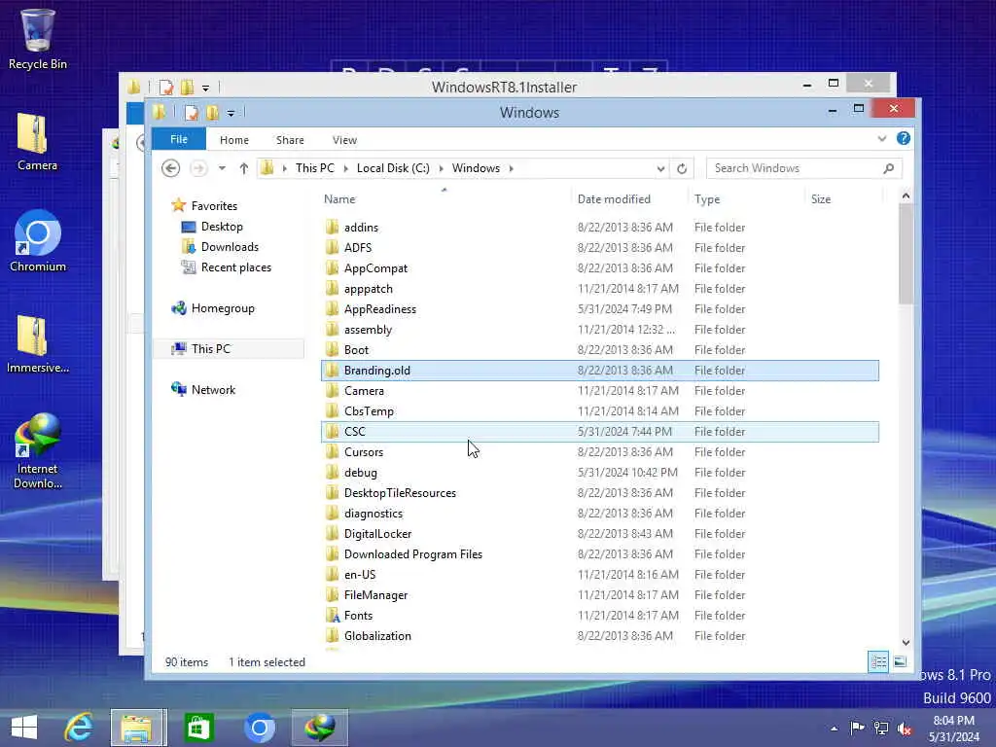Open the Home ribbon tab
This screenshot has height=747, width=996.
click(x=234, y=140)
